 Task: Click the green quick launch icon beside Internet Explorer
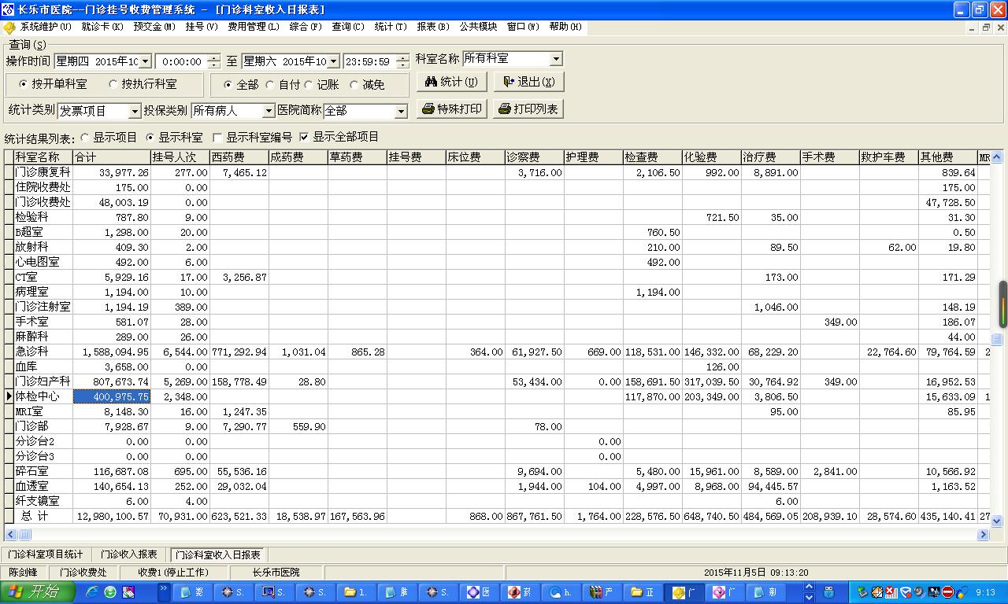pos(109,592)
